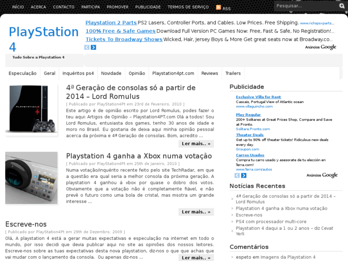Open recent news 4ª Geração de consolas link
The width and height of the screenshot is (348, 261).
tap(286, 199)
